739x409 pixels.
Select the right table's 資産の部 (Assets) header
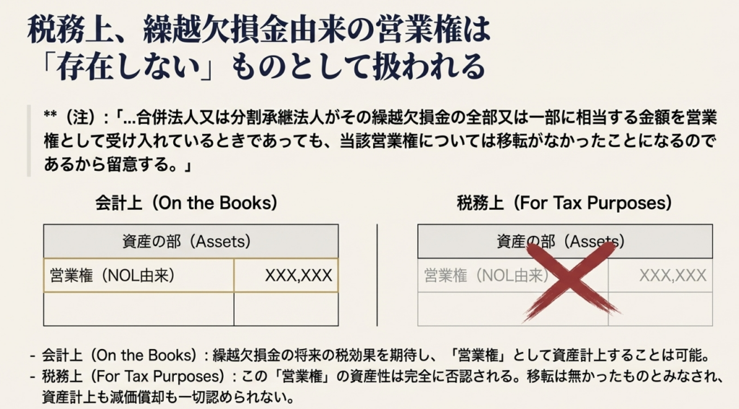[x=564, y=241]
